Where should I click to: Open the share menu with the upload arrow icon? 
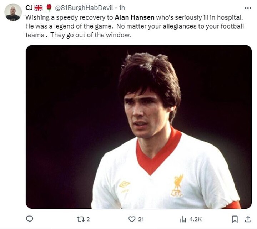[x=247, y=219]
